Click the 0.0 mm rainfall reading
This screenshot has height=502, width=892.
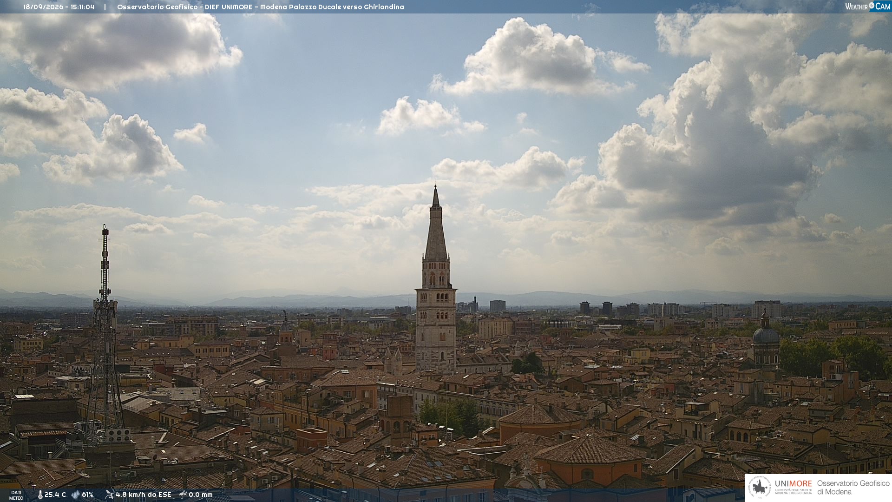point(201,495)
